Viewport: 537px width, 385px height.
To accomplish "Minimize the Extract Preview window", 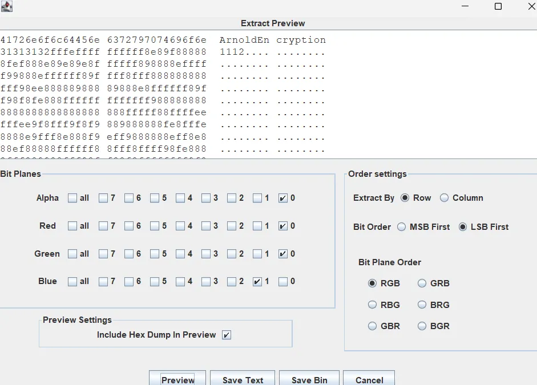I will [465, 6].
